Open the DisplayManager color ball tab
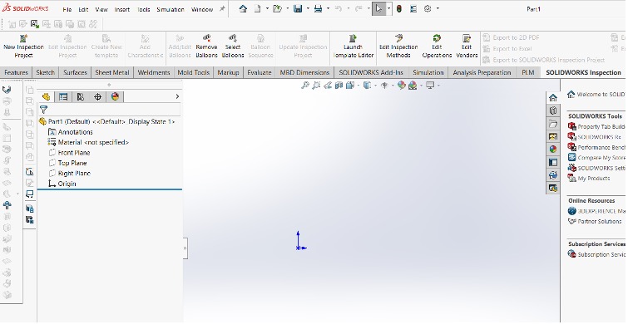This screenshot has width=628, height=324. click(x=115, y=97)
